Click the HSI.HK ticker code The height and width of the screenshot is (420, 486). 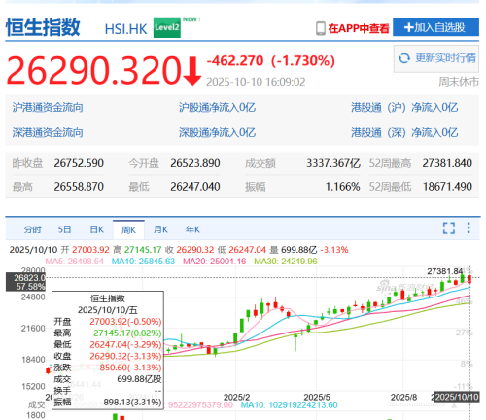point(125,29)
